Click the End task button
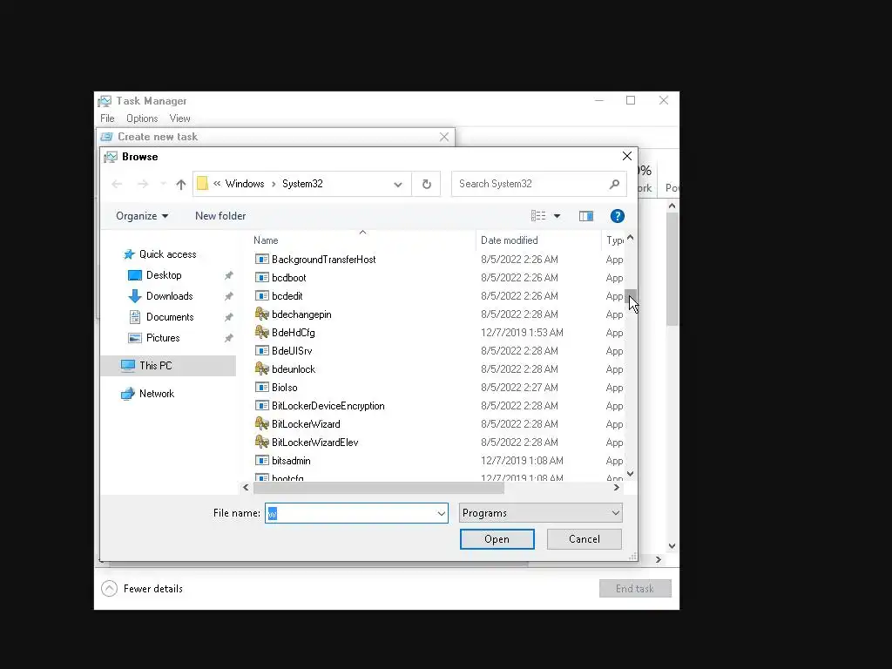The image size is (892, 669). (x=635, y=589)
